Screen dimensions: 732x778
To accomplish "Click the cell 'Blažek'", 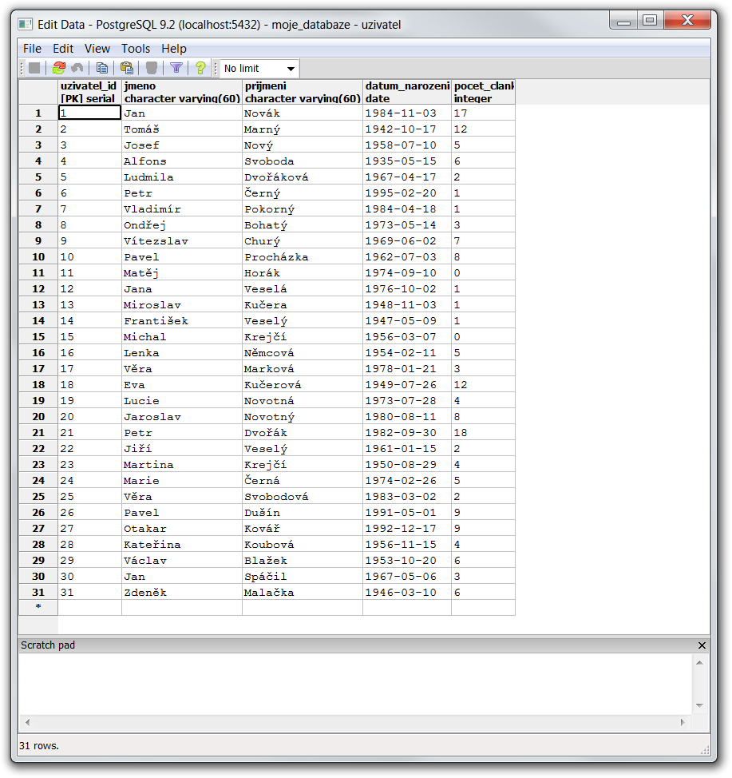I will [x=303, y=560].
